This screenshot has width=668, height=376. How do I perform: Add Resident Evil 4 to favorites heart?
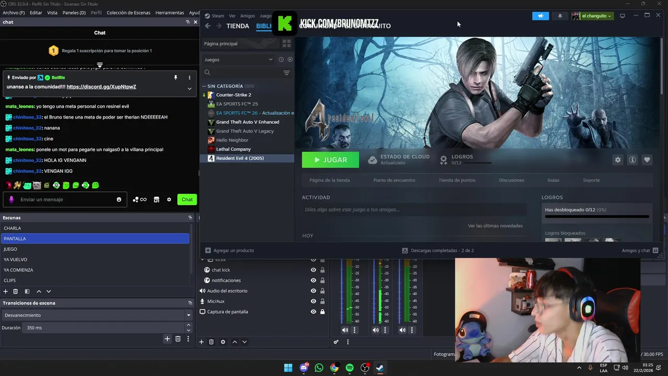tap(647, 160)
